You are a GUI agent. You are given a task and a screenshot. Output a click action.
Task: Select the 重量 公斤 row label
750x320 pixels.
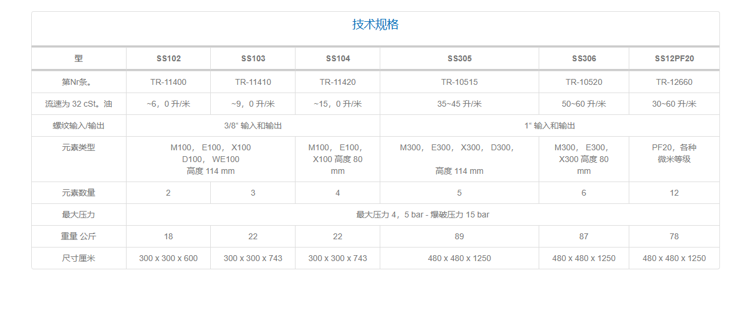pos(79,236)
